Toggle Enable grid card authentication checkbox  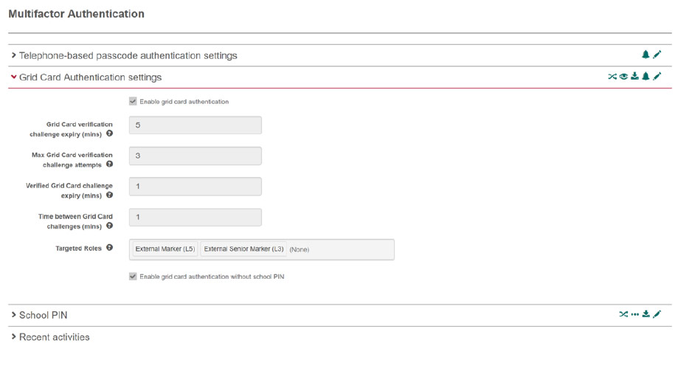tap(133, 101)
